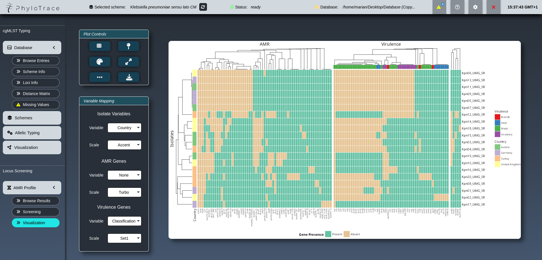542x260 pixels.
Task: Click the expand arrows plot control
Action: tap(128, 61)
